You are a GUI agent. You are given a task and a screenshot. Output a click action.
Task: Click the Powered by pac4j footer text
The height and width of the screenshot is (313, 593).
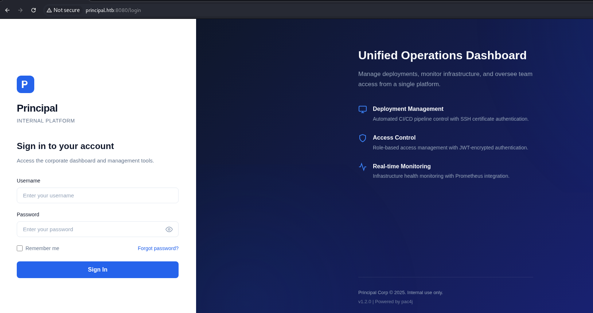(394, 302)
